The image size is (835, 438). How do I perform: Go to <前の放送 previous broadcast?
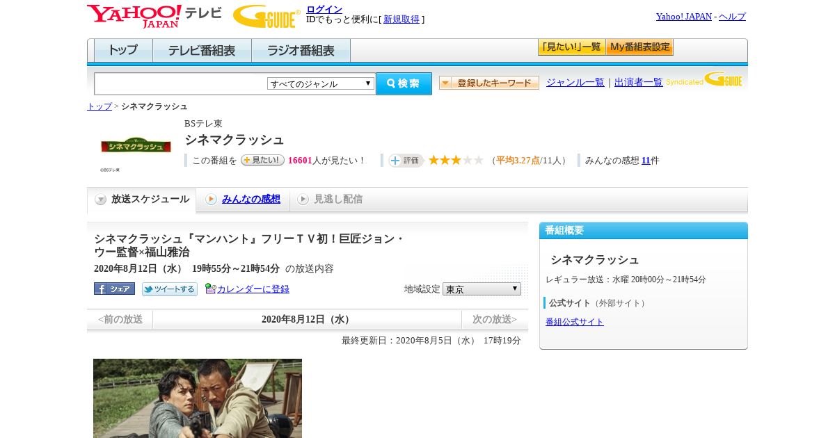tap(120, 320)
